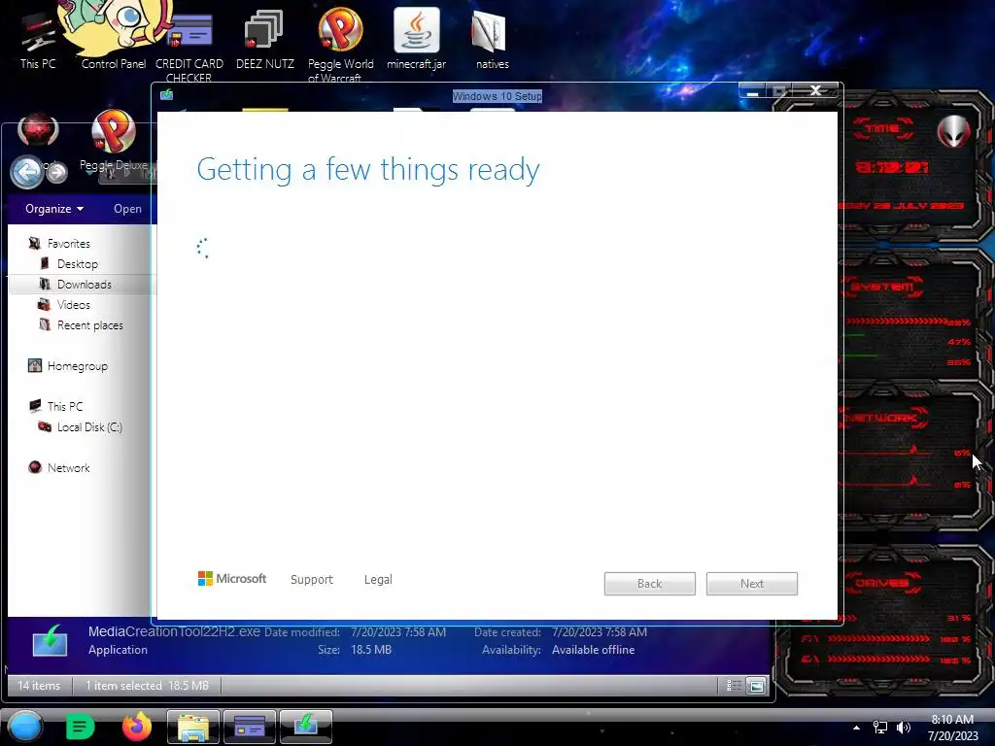Open the Support link in Setup
Image resolution: width=995 pixels, height=746 pixels.
tap(312, 580)
